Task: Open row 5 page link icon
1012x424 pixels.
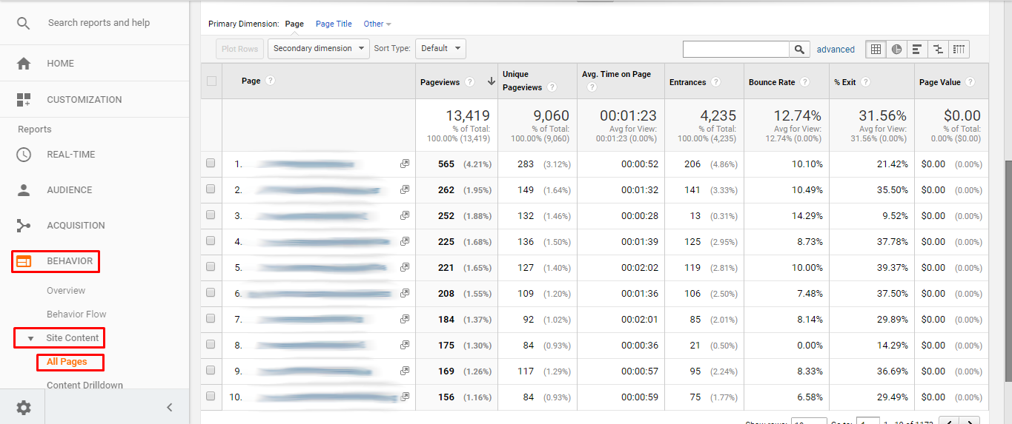Action: click(x=405, y=267)
